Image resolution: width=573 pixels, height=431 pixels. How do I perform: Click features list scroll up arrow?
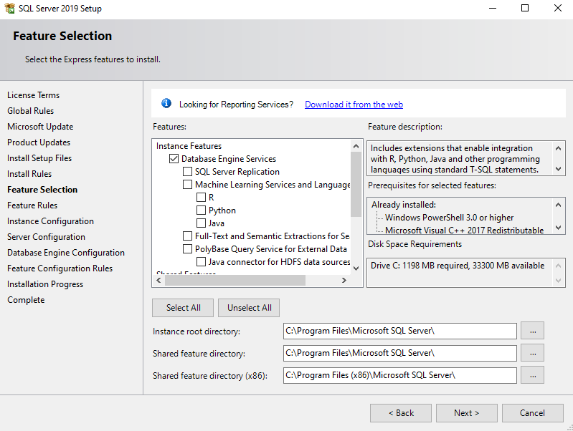[x=356, y=146]
